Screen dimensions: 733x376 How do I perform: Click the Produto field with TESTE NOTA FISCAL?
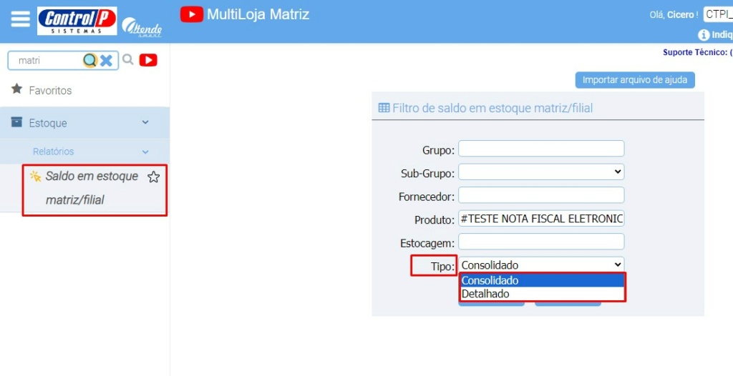[x=541, y=219]
